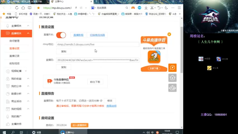The height and width of the screenshot is (134, 238).
Task: Open 前贴视频 in the sidebar
Action: 14,63
